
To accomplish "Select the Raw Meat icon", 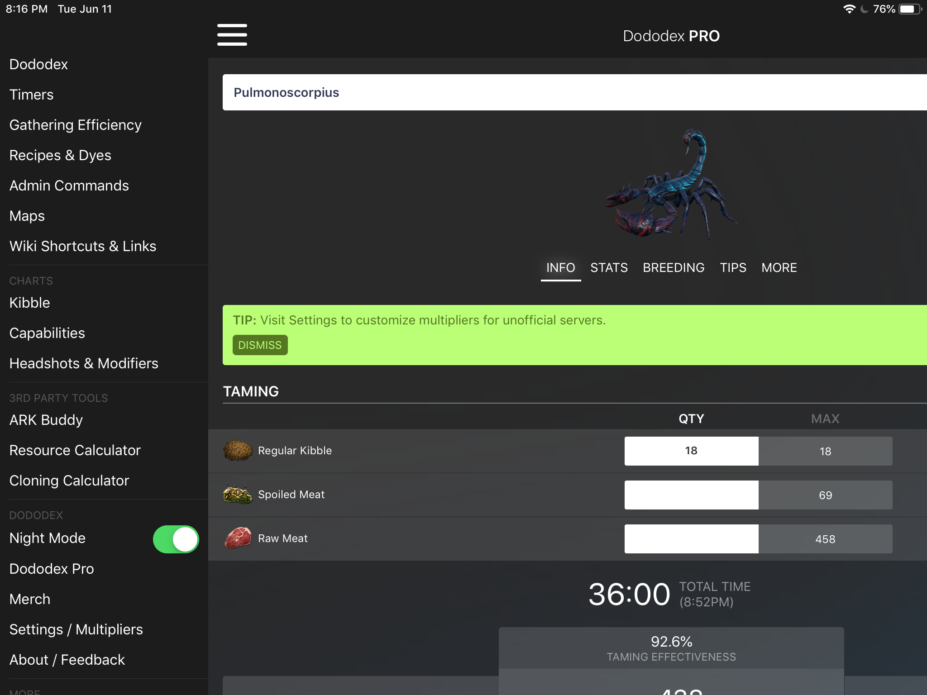I will (239, 539).
